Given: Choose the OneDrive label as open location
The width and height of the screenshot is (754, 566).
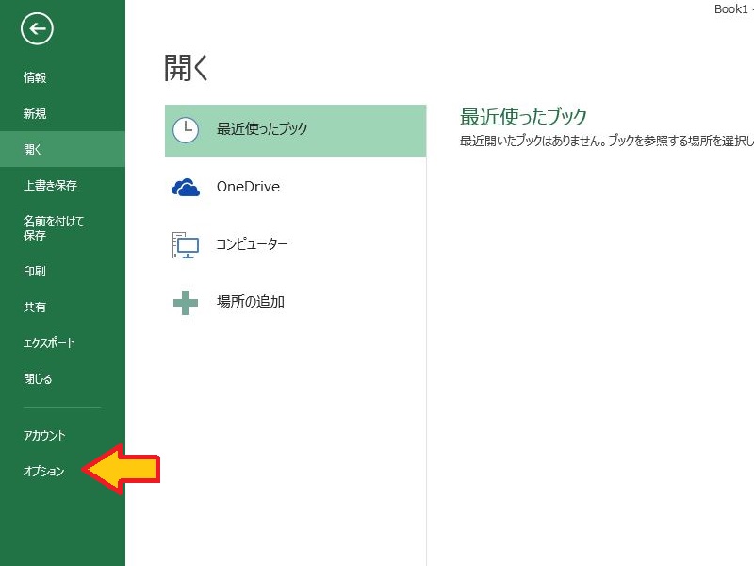Looking at the screenshot, I should point(248,187).
